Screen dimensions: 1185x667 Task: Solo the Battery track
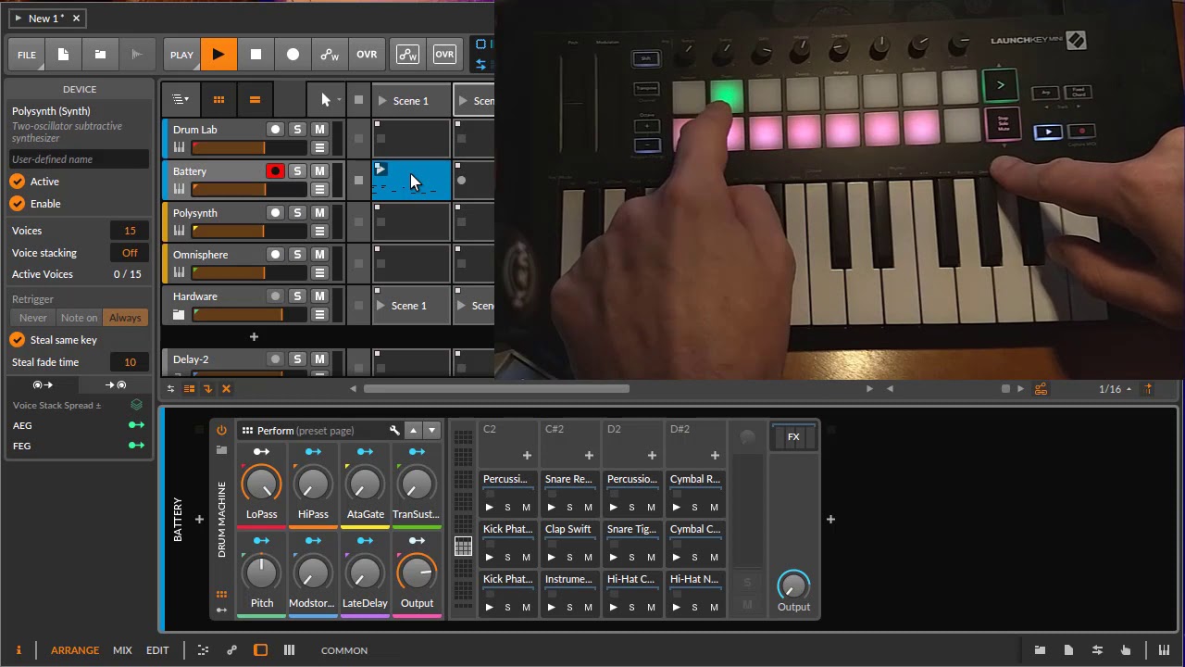[297, 171]
